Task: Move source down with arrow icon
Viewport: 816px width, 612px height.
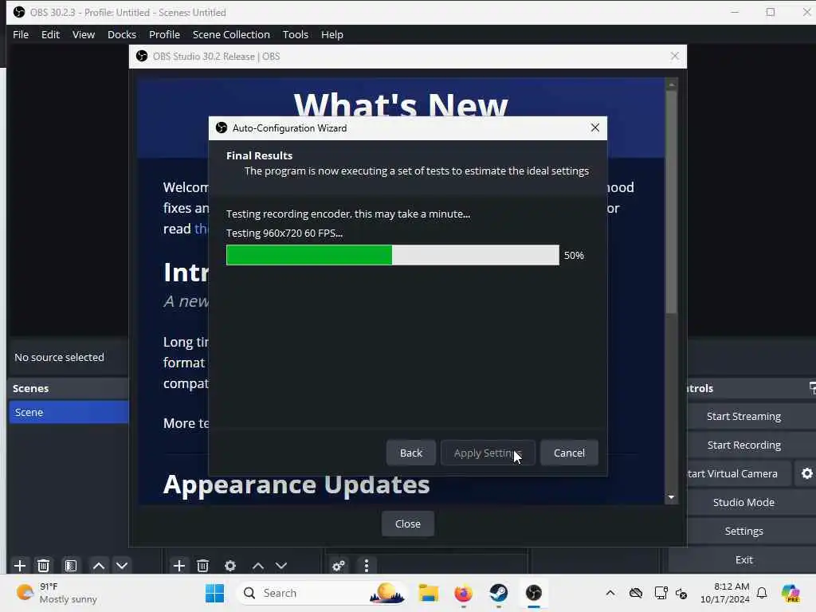Action: 281,565
